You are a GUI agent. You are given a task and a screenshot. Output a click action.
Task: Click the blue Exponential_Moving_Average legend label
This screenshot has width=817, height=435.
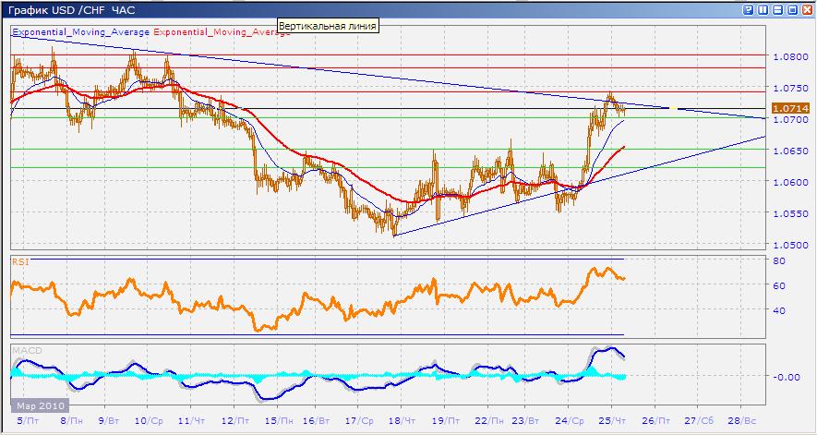point(80,30)
